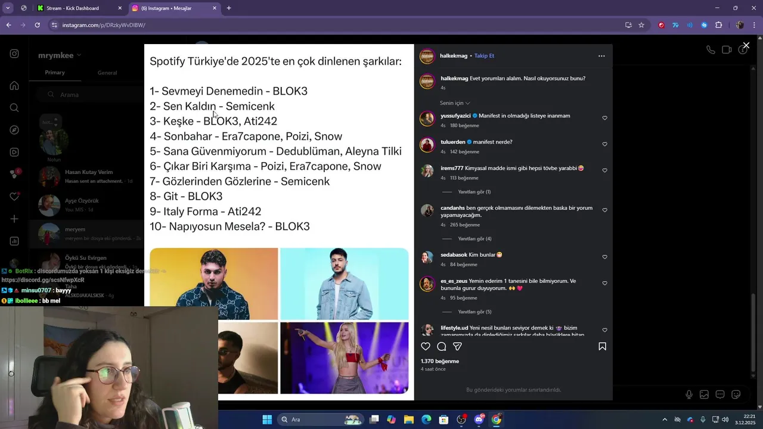Close the Instagram post overlay
763x429 pixels.
coord(746,45)
